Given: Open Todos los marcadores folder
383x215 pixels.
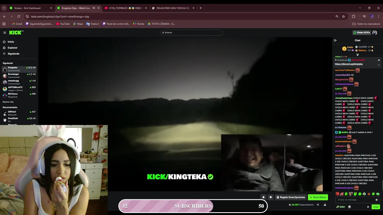Looking at the screenshot, I should tap(366, 24).
